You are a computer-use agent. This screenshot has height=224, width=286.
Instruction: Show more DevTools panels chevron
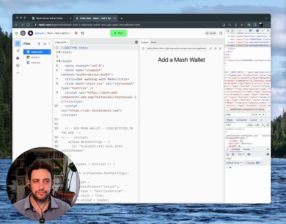240,31
